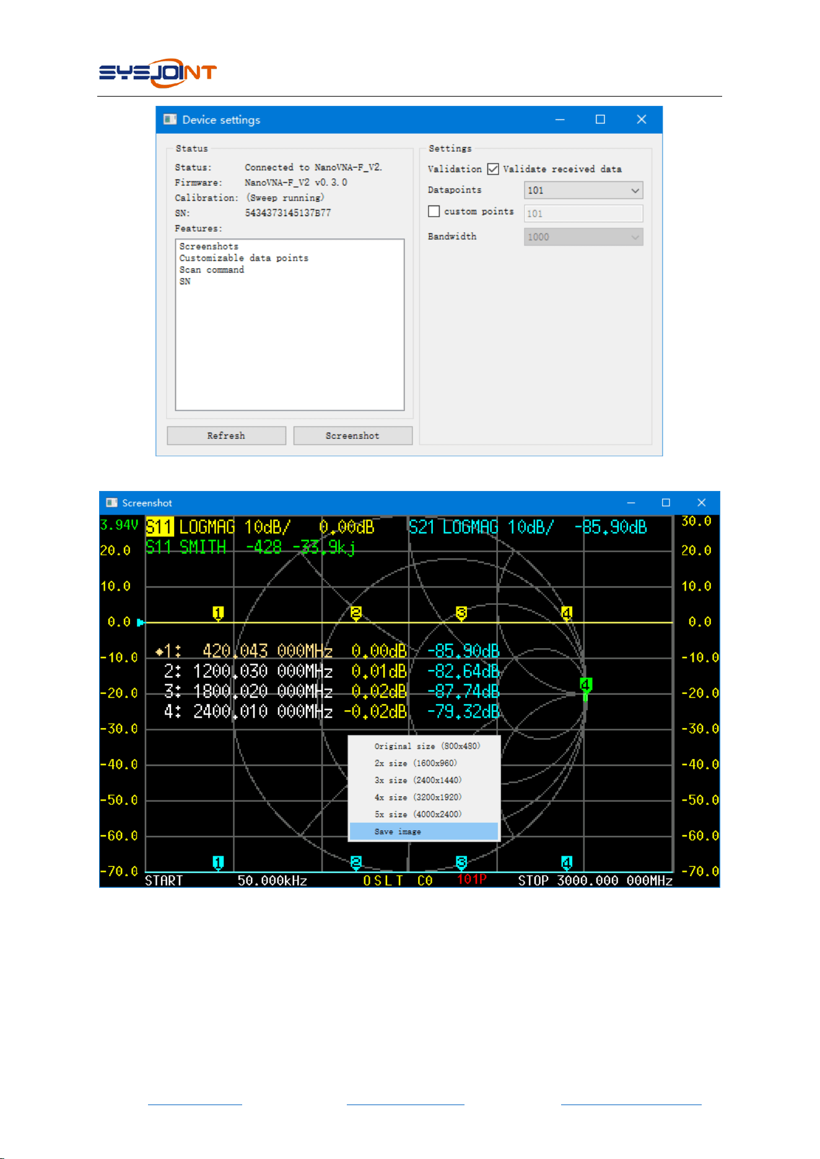Select yellow marker 2 on the S11 trace
Viewport: 820px width, 1159px height.
pyautogui.click(x=355, y=614)
